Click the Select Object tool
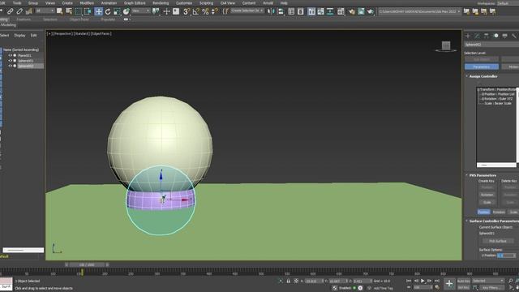Viewport: 519px width, 292px height. tap(59, 11)
